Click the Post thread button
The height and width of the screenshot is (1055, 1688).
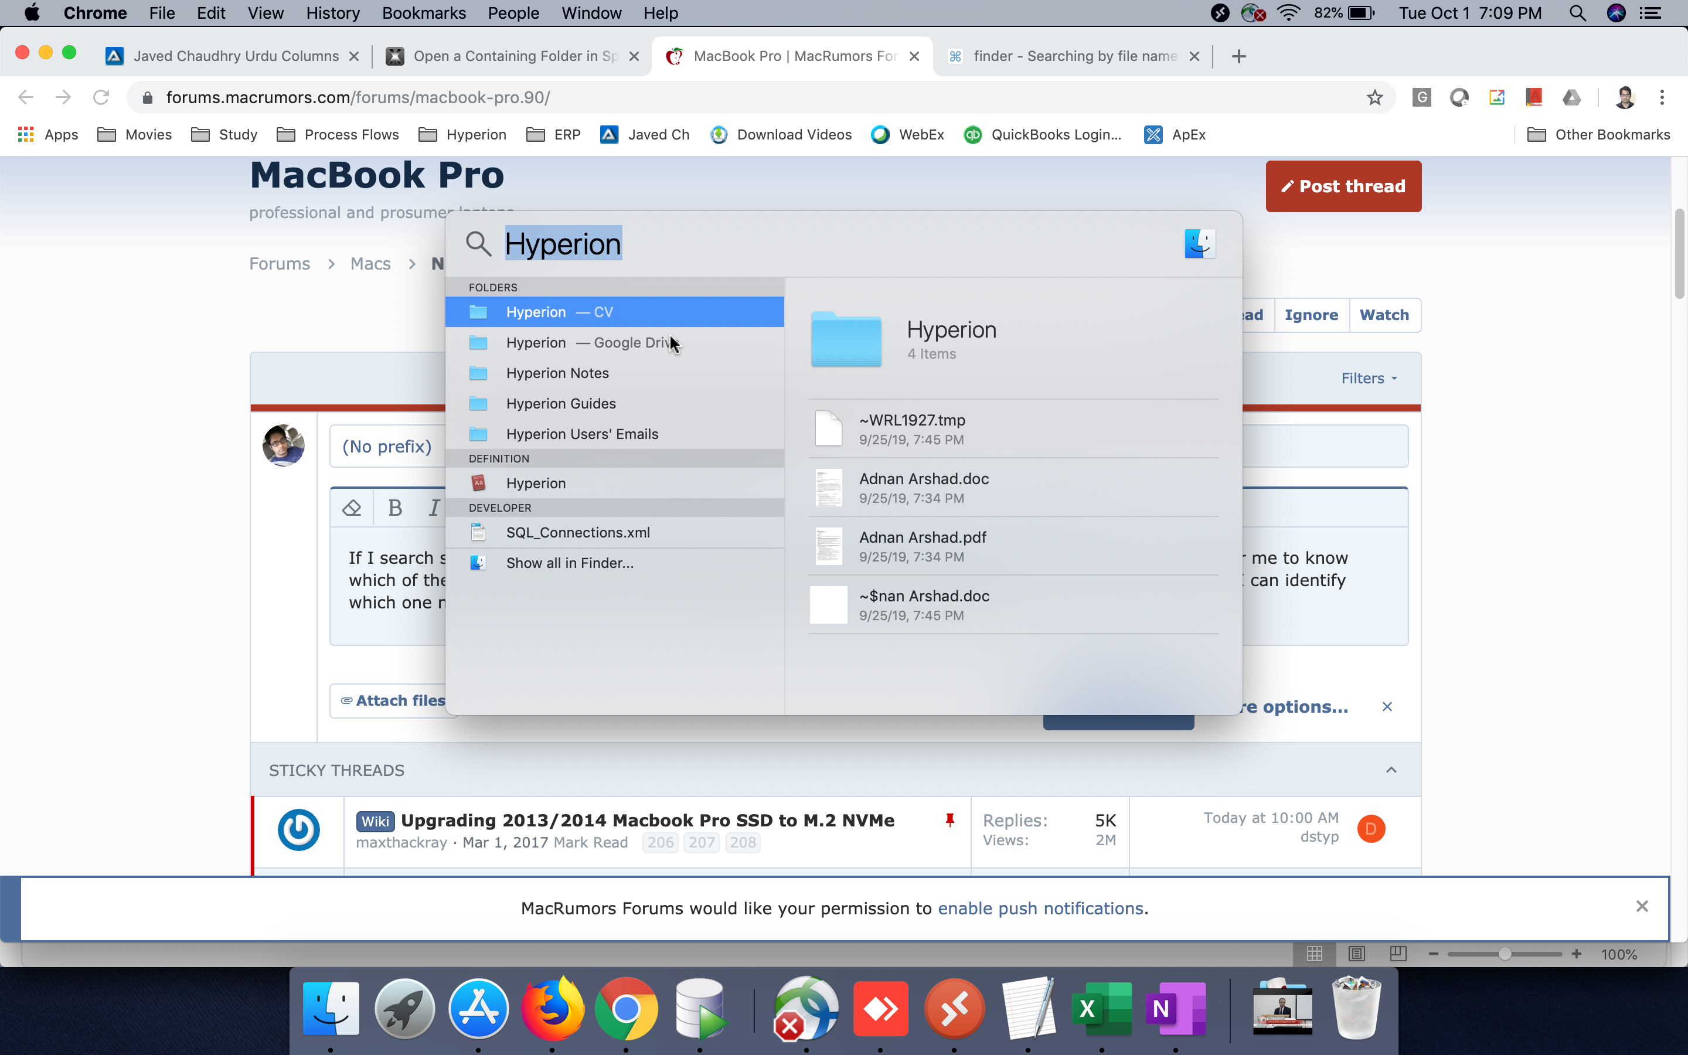pos(1343,186)
